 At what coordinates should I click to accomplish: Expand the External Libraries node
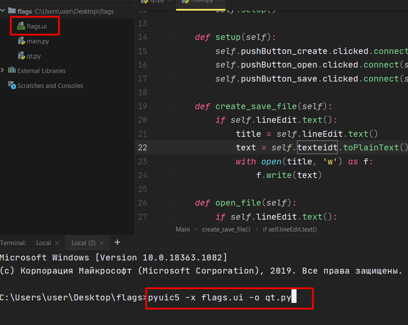click(x=3, y=71)
